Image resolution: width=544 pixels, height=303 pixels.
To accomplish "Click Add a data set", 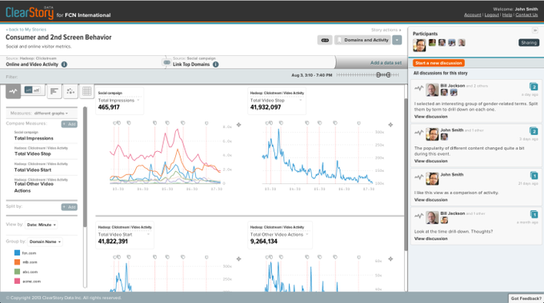I will (x=386, y=62).
